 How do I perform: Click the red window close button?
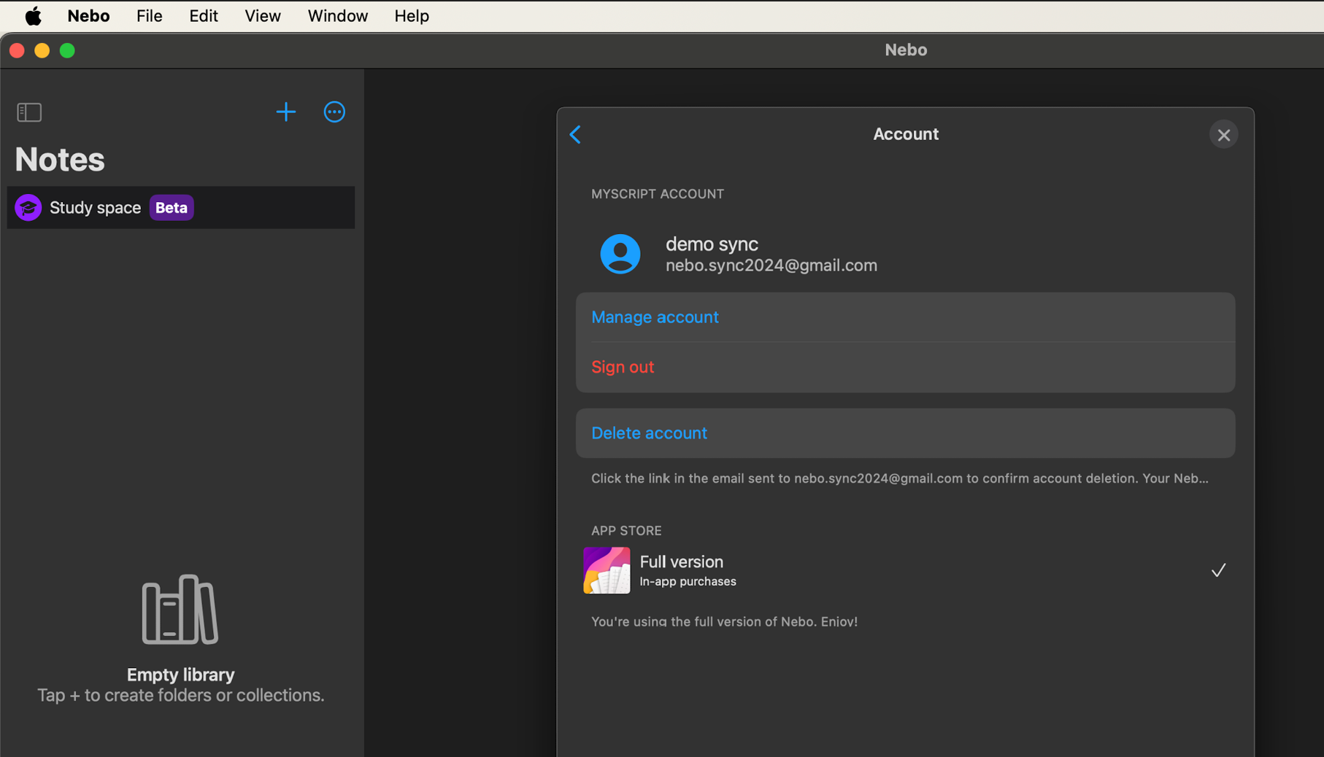(x=18, y=50)
